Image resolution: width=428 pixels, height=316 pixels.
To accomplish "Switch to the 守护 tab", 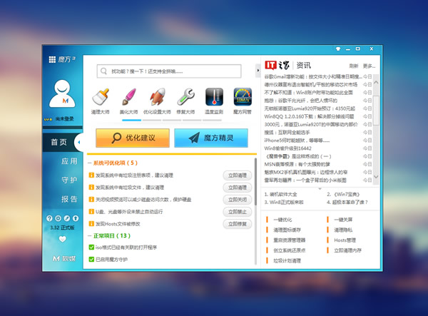I will coord(69,180).
